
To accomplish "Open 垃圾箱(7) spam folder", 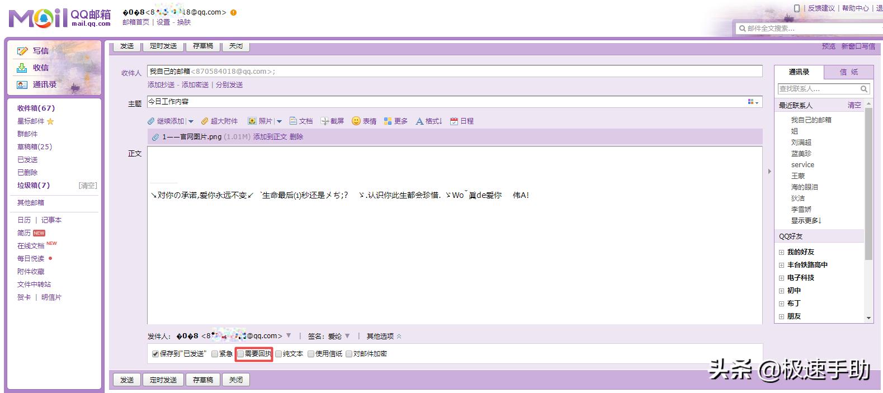I will pyautogui.click(x=34, y=186).
